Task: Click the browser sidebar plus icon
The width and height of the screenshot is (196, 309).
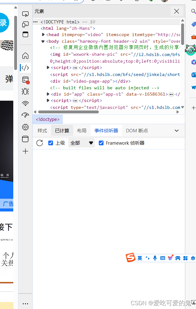Action: point(193,108)
